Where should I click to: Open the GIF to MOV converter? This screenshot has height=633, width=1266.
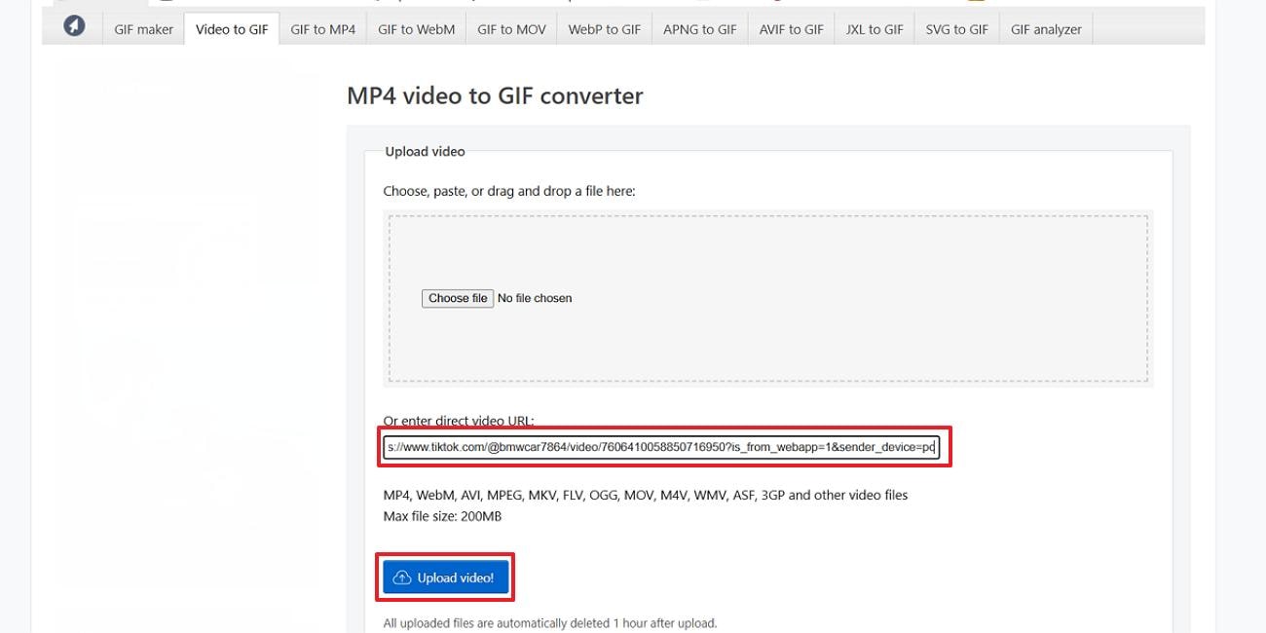coord(510,29)
